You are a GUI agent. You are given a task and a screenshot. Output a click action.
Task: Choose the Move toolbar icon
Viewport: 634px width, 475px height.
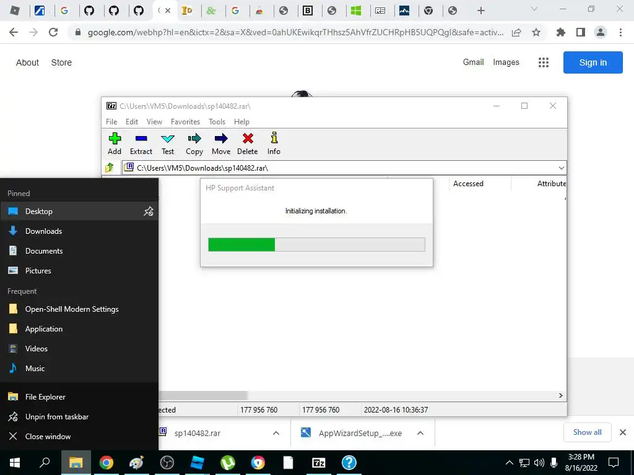221,143
